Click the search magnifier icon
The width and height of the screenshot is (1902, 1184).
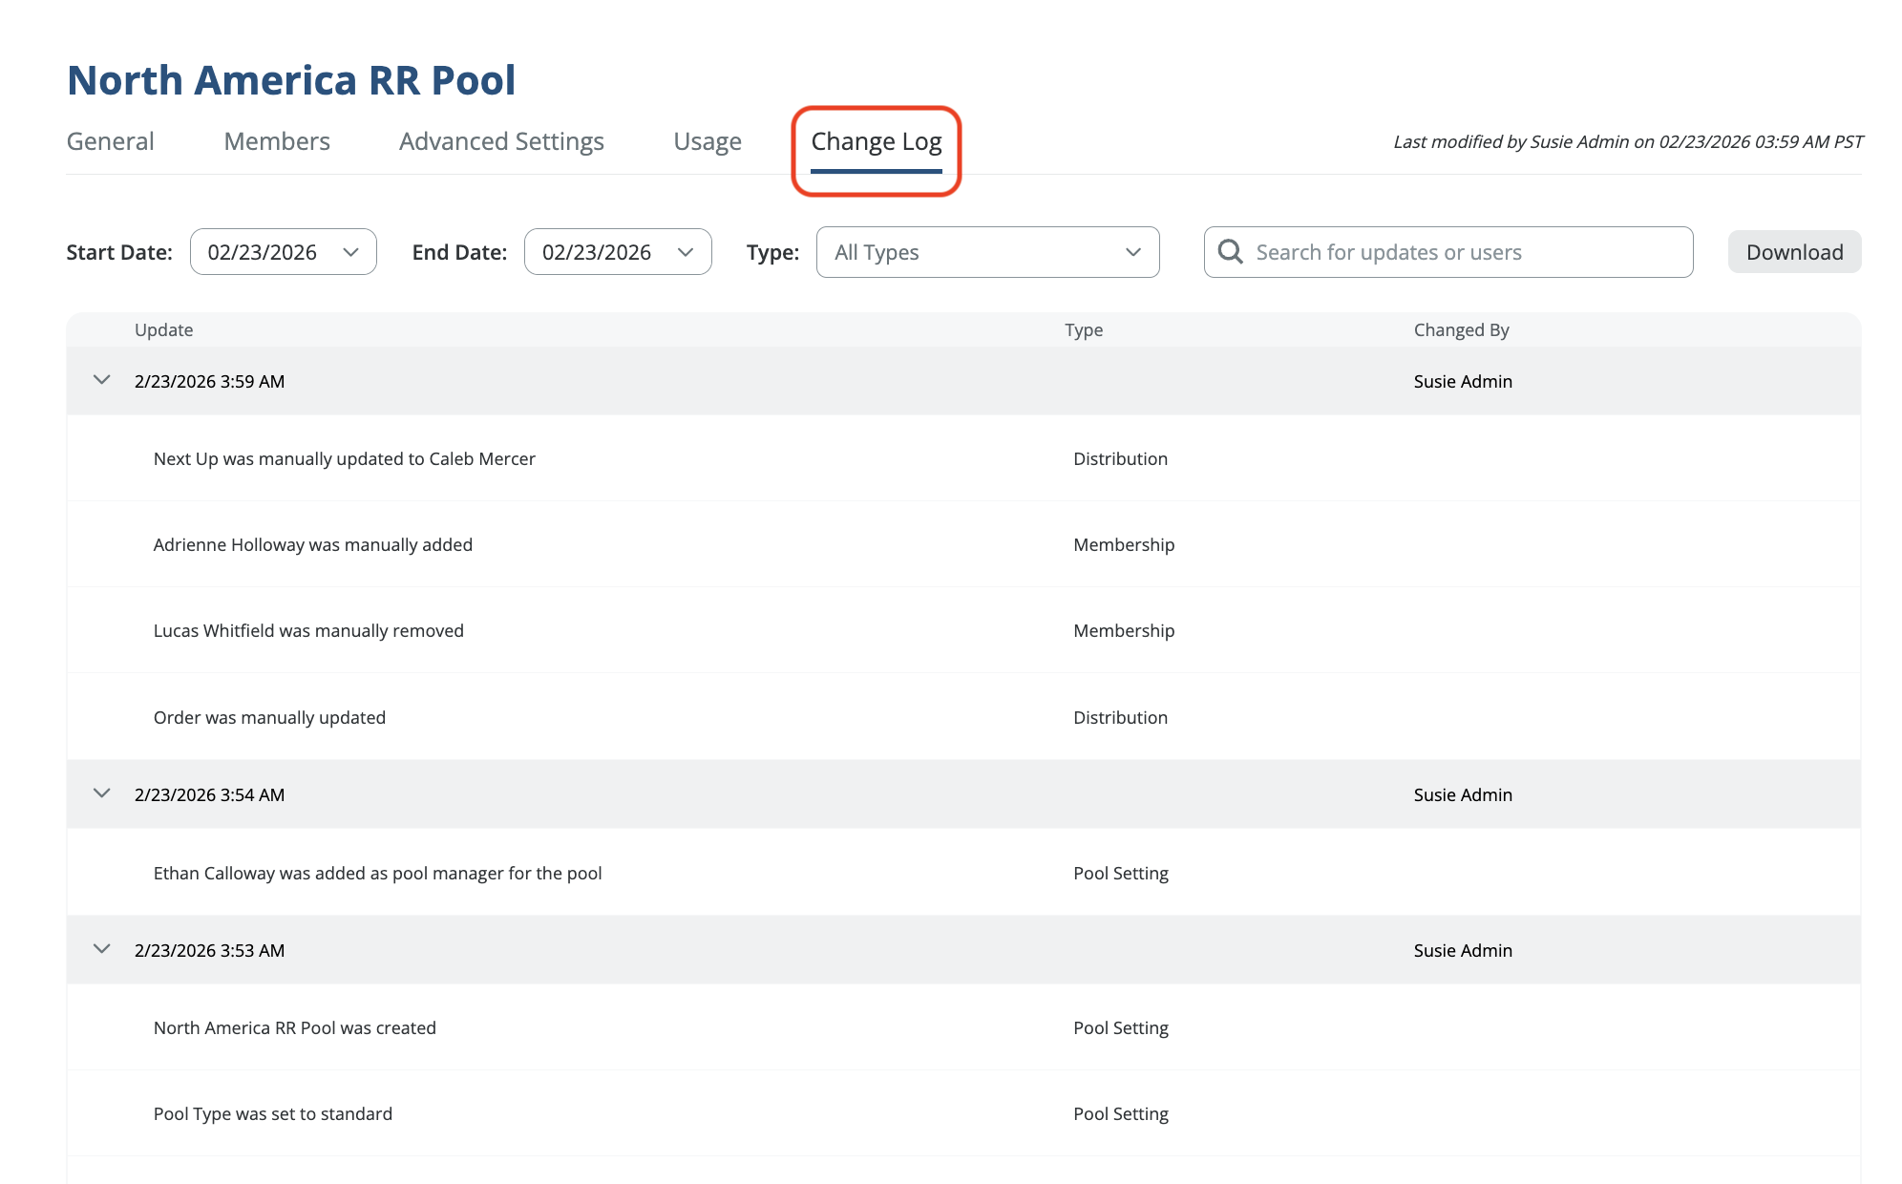[x=1231, y=252]
